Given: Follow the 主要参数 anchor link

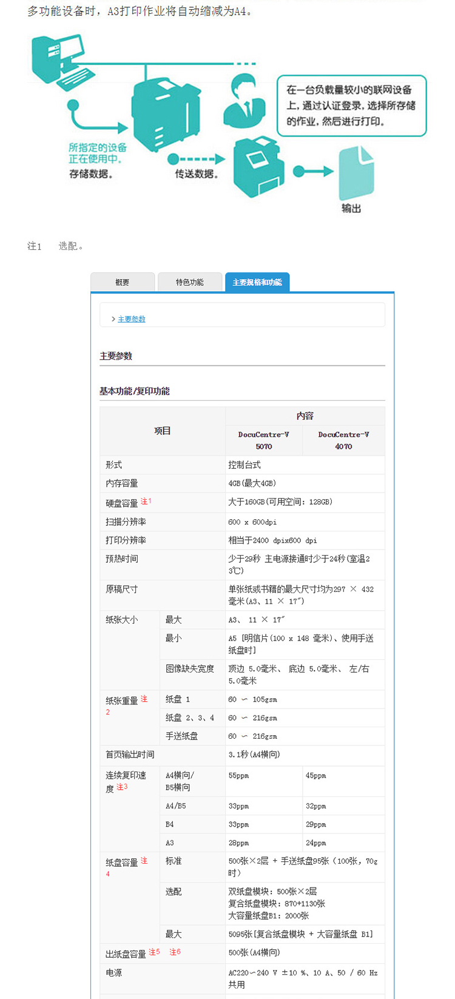Looking at the screenshot, I should click(x=132, y=319).
